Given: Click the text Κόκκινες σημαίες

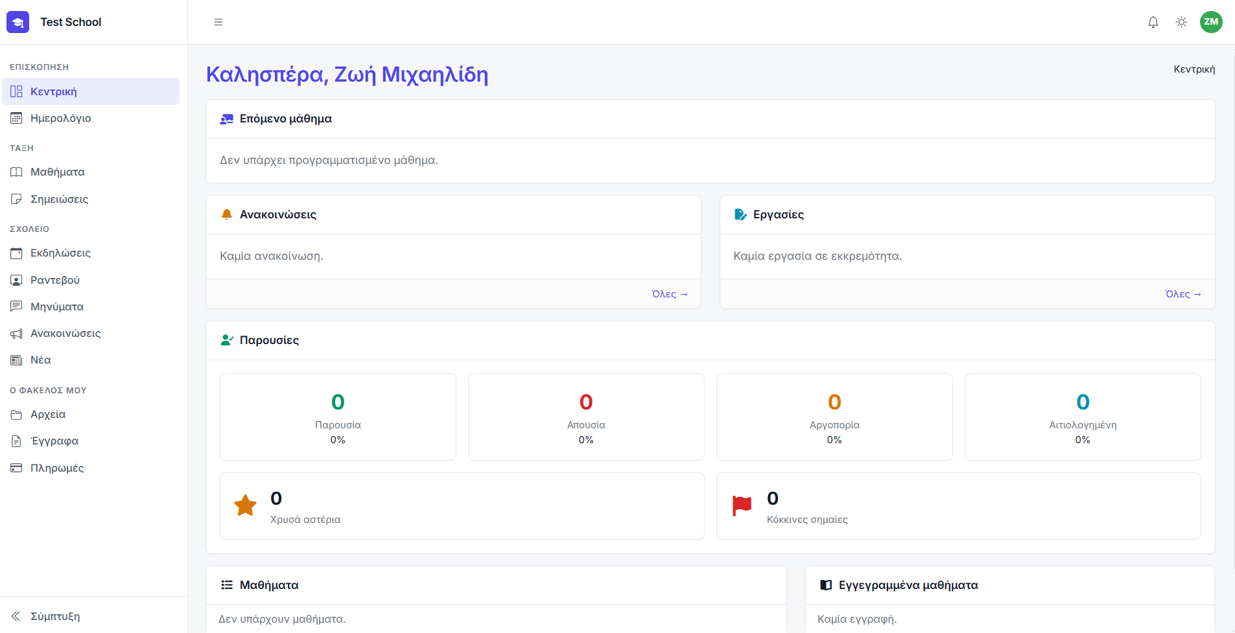Looking at the screenshot, I should pyautogui.click(x=807, y=520).
